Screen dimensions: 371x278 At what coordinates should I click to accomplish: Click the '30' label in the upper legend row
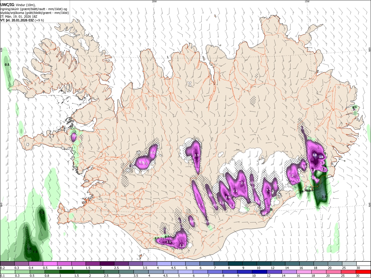pyautogui.click(x=358, y=268)
